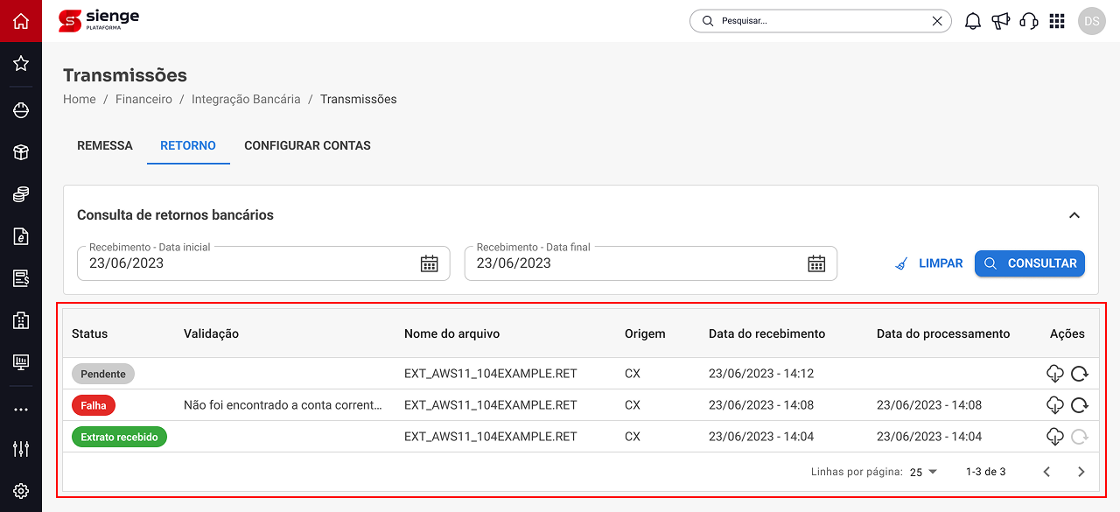
Task: Go to previous table page
Action: click(1046, 472)
